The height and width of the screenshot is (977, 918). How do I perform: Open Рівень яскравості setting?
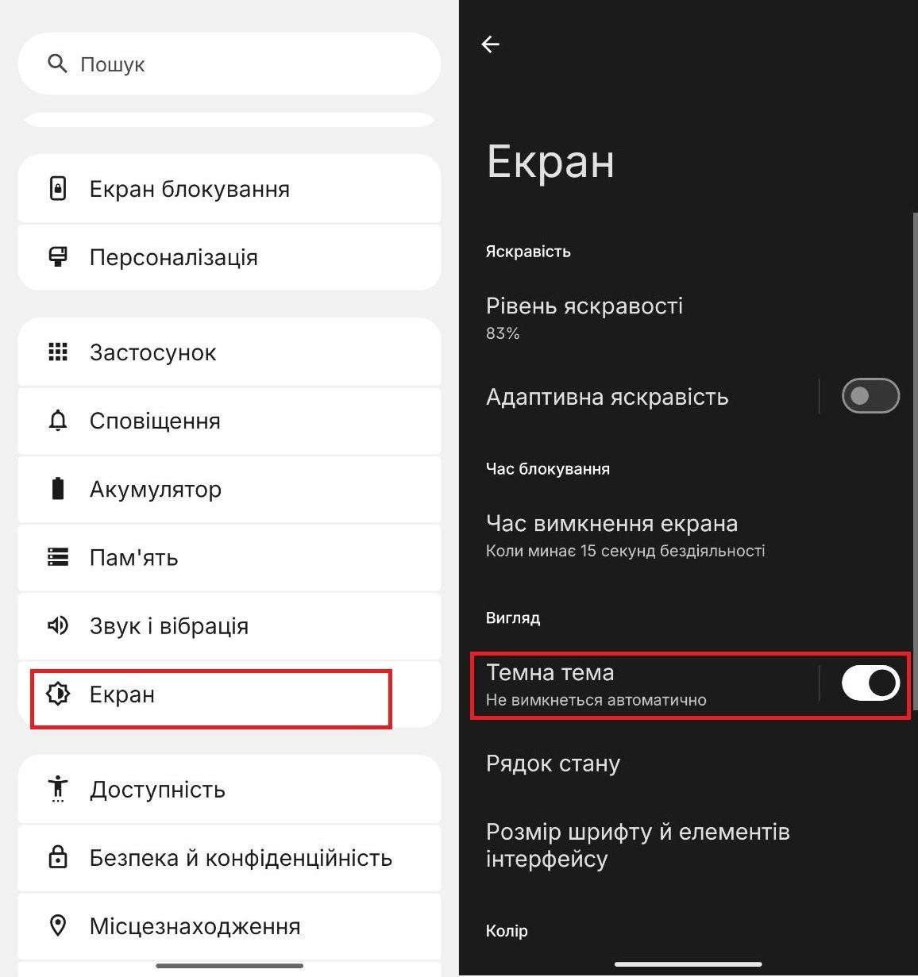tap(688, 317)
